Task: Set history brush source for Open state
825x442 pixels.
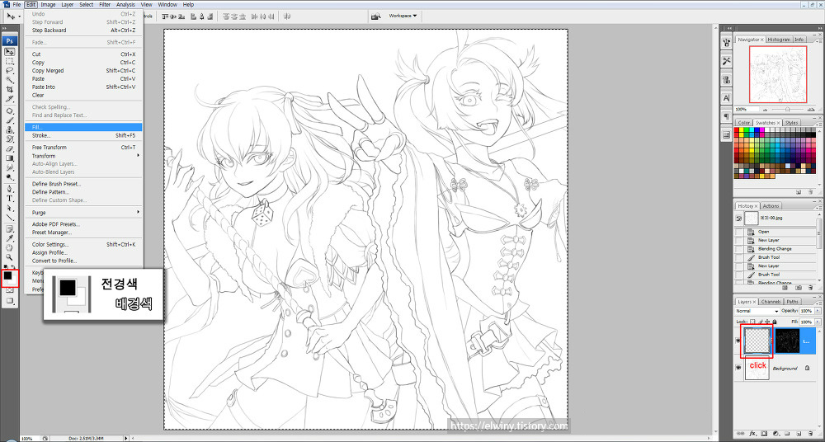Action: [x=738, y=232]
